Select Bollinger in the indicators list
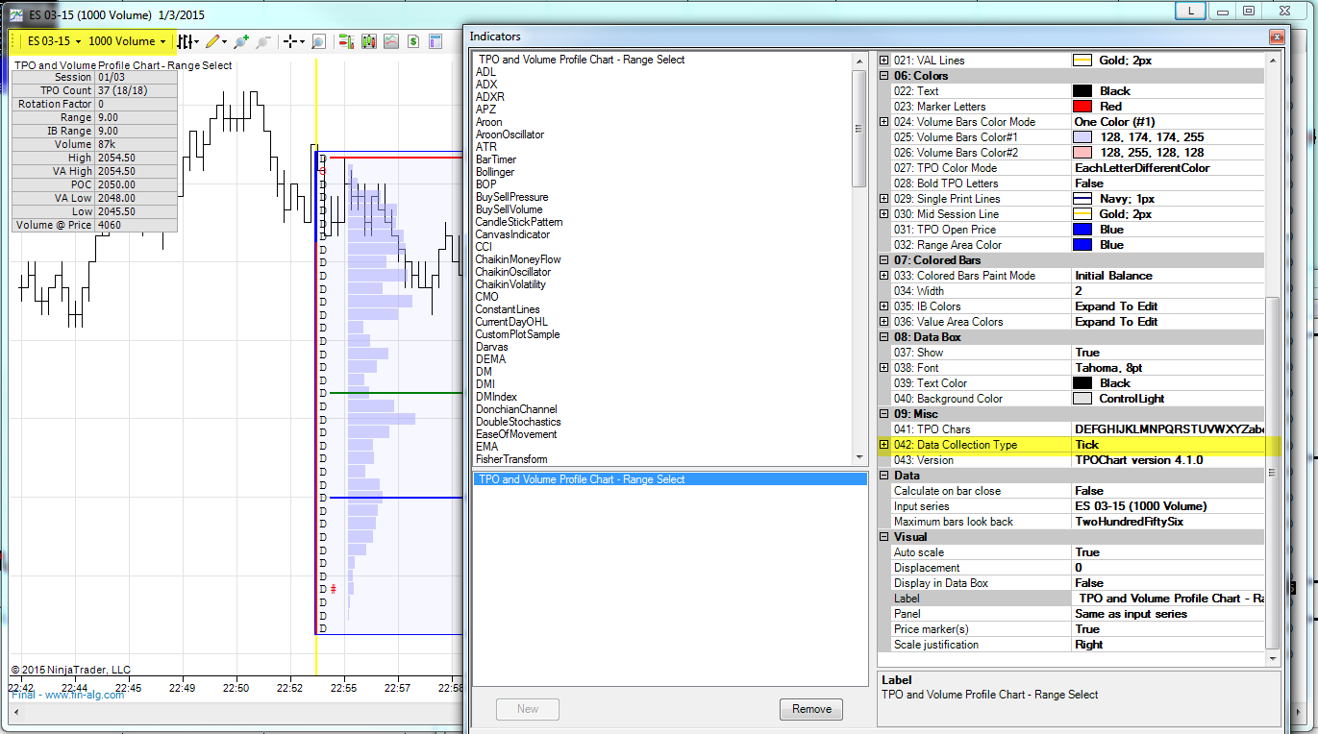This screenshot has width=1318, height=734. [495, 172]
